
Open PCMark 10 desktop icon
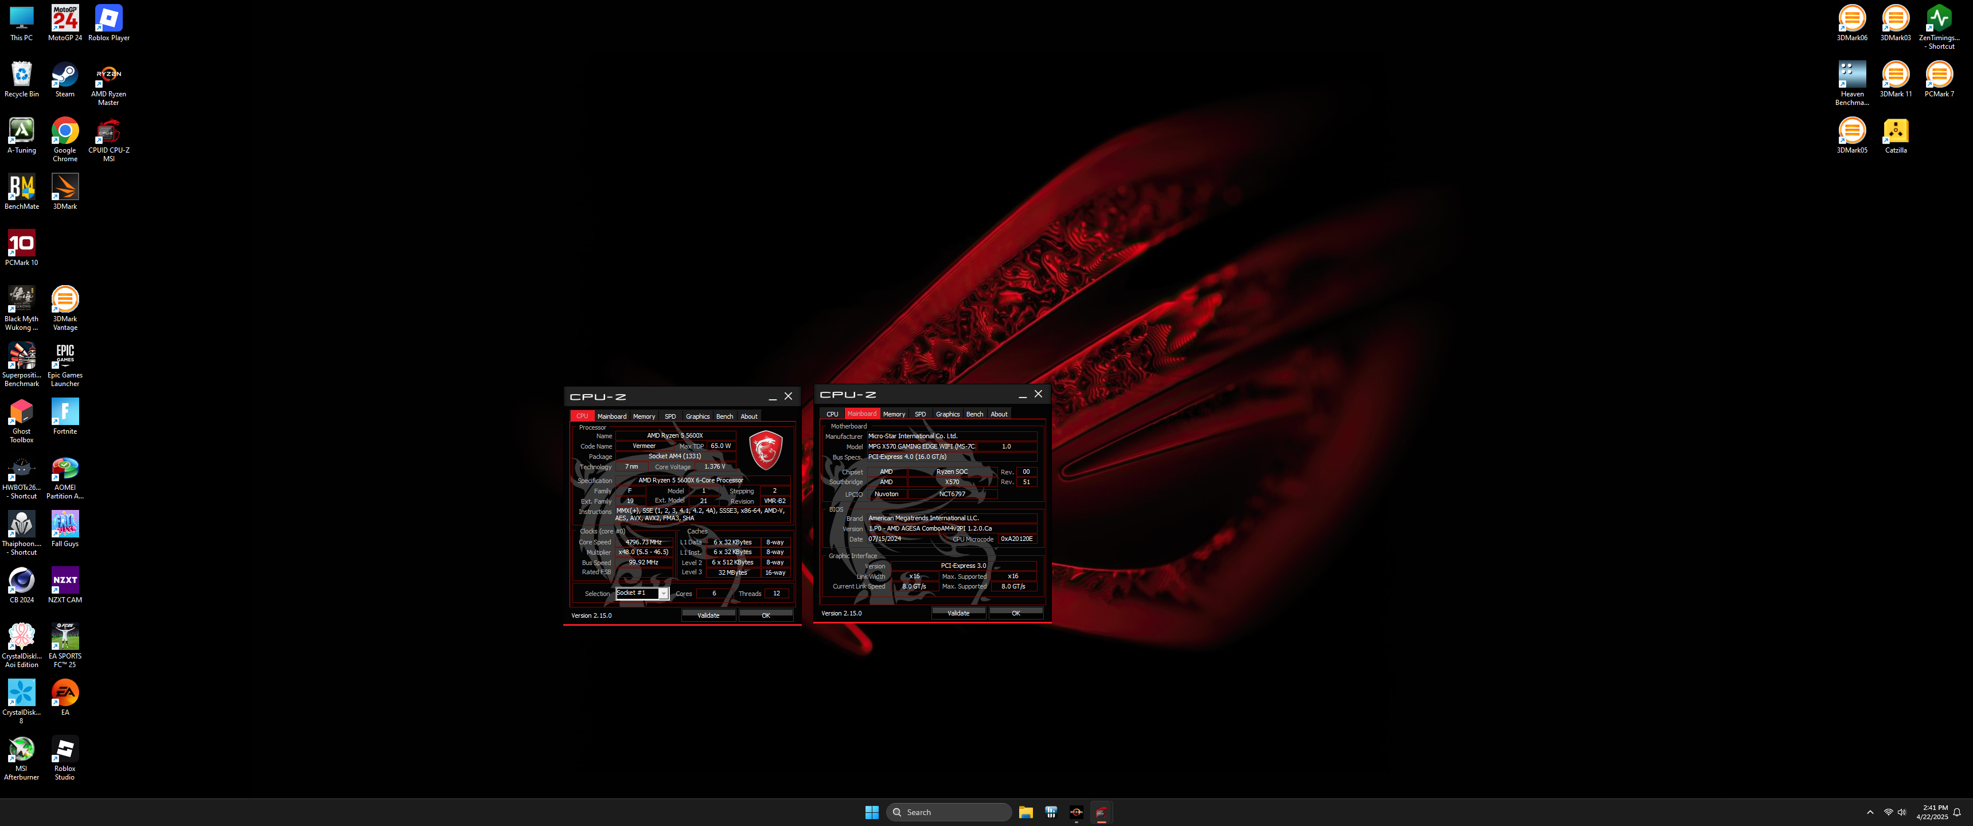(x=21, y=247)
